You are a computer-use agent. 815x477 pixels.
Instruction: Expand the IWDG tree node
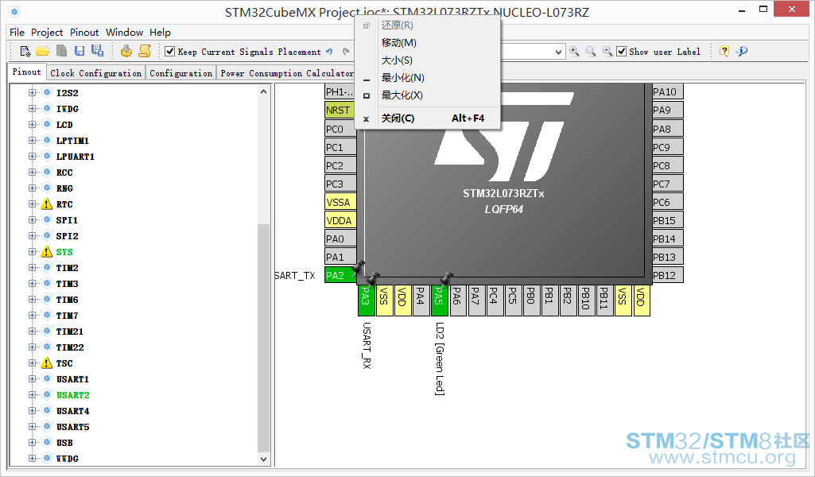(33, 109)
